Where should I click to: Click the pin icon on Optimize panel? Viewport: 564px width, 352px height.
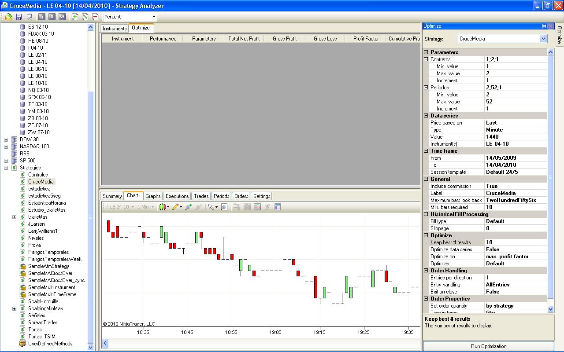544,26
